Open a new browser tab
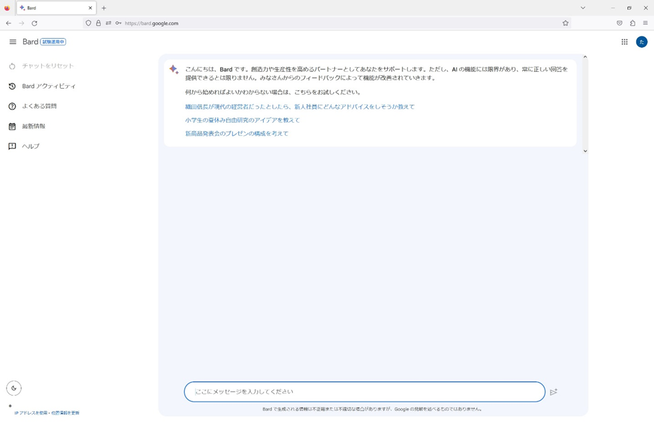The height and width of the screenshot is (425, 654). (104, 8)
